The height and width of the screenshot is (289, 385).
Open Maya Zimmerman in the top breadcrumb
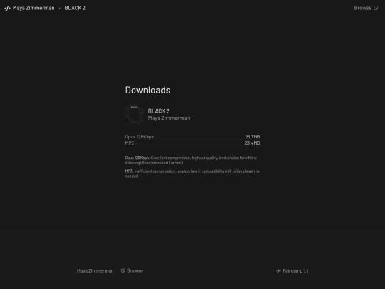(x=34, y=8)
